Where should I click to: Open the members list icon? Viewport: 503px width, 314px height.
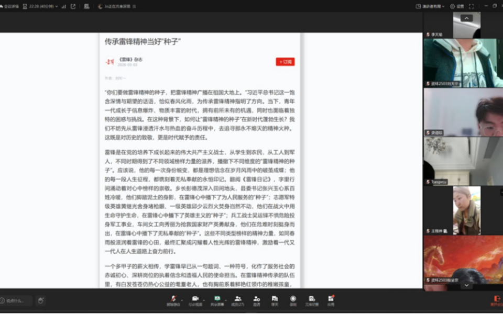(238, 299)
